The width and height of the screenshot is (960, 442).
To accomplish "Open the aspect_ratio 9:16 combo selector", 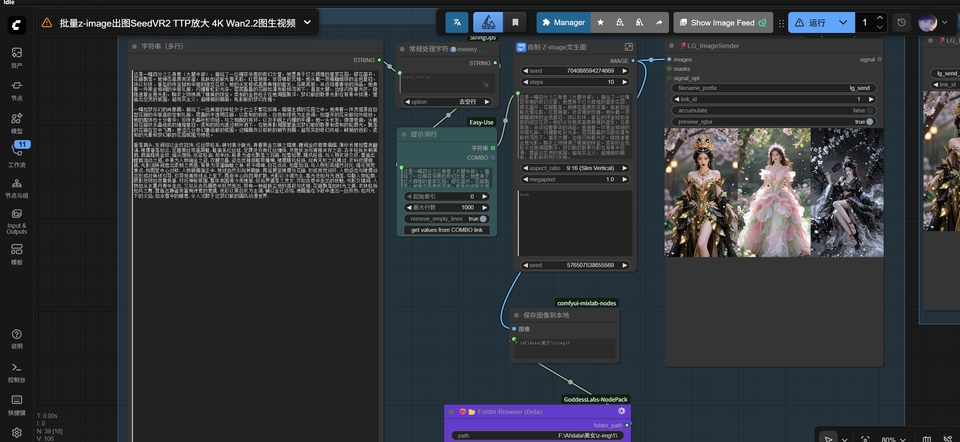I will coord(575,168).
